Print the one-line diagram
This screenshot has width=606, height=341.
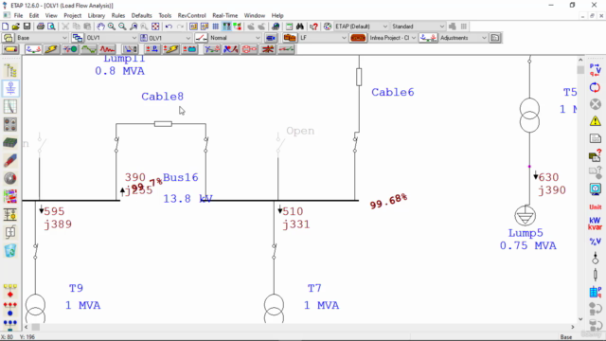pos(40,27)
